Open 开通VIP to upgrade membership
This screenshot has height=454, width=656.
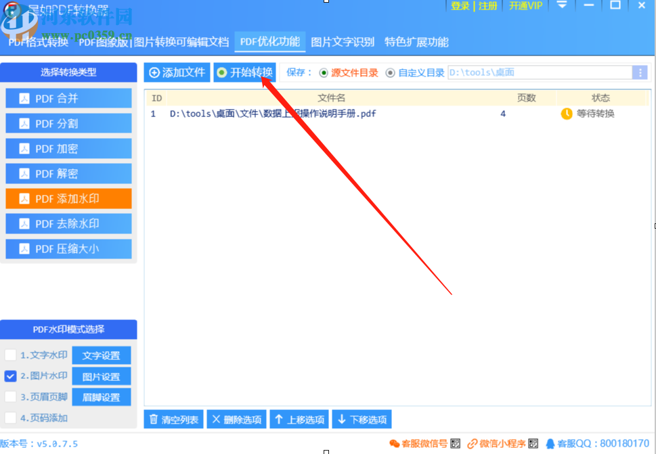525,6
